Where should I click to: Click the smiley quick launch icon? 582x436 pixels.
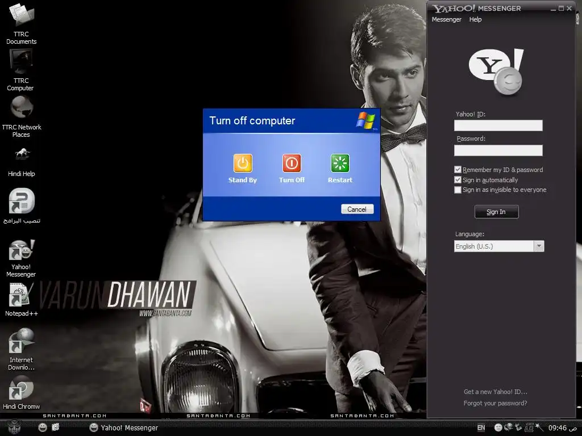pyautogui.click(x=43, y=427)
